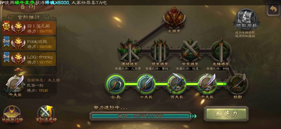Tap the 士兵 sickle icon

[x=115, y=84]
